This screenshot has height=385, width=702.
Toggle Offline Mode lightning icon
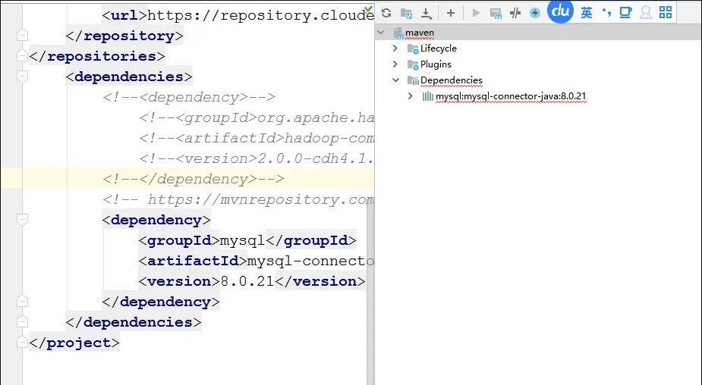coord(534,13)
